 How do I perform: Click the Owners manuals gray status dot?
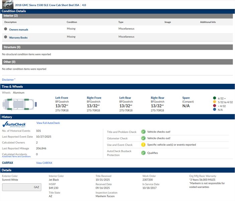click(5, 29)
